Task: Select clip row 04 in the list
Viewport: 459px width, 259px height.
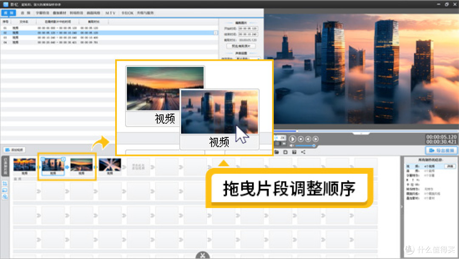Action: point(109,42)
